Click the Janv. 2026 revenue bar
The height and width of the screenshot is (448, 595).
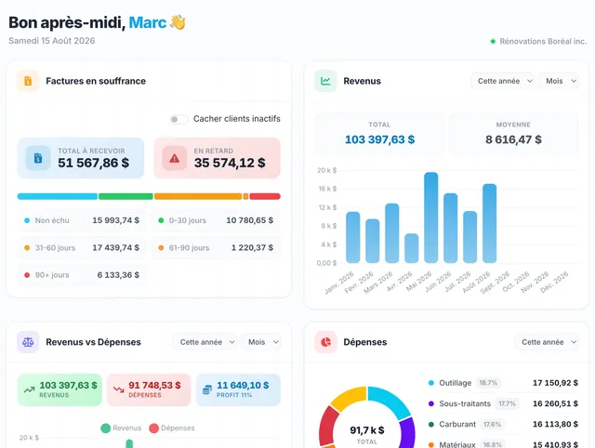tap(353, 237)
